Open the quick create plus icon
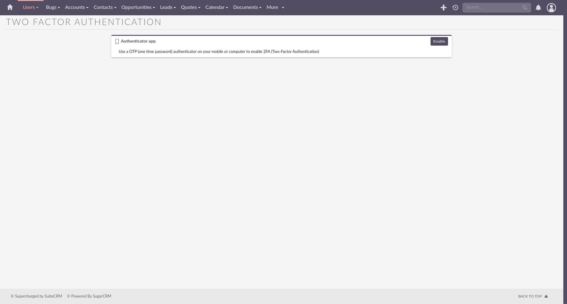Viewport: 567px width, 304px height. tap(443, 7)
